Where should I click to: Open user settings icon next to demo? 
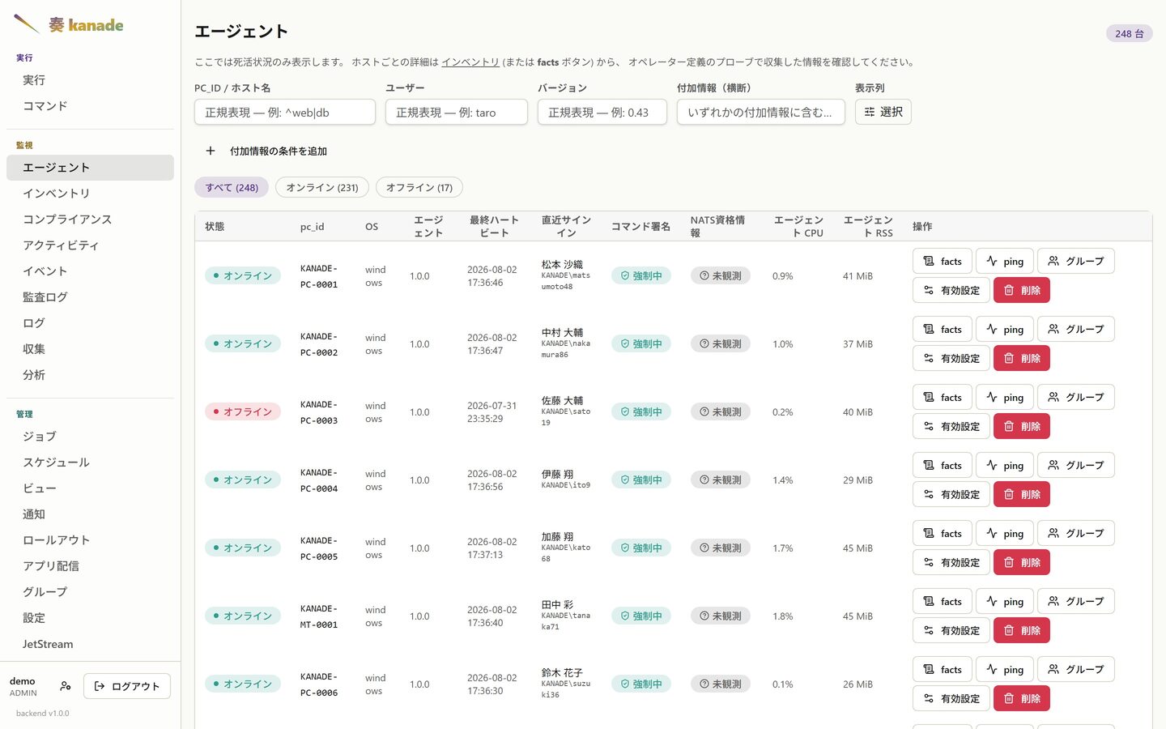[66, 686]
